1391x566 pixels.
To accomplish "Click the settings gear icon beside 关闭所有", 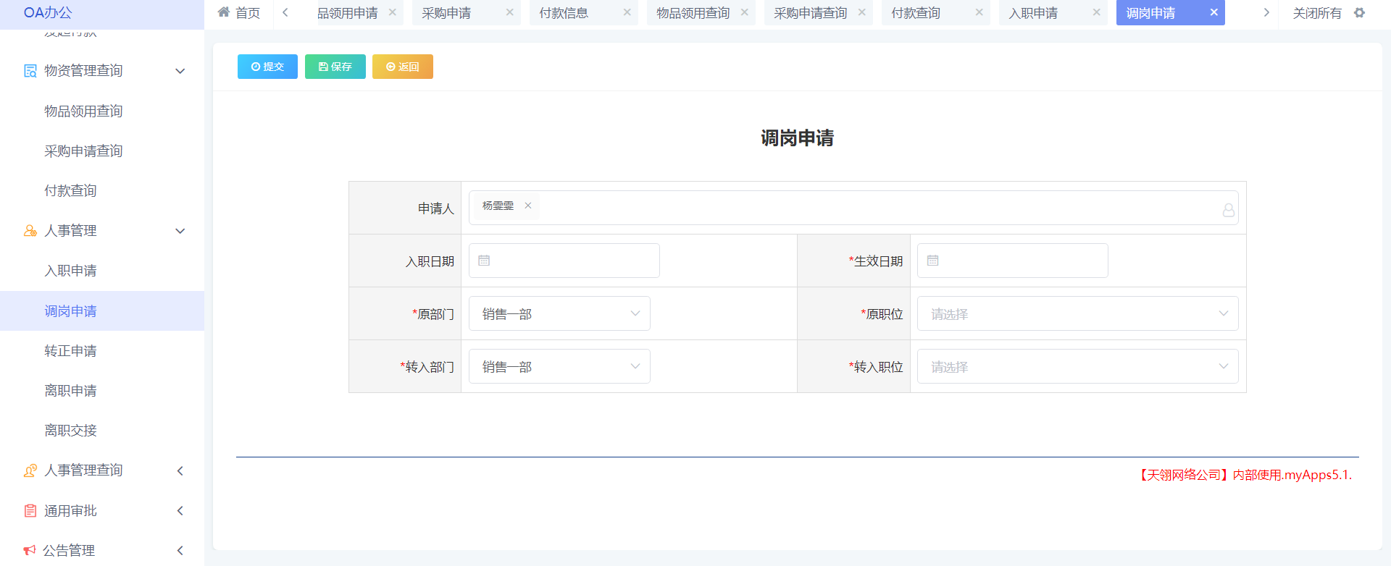I will [1359, 13].
